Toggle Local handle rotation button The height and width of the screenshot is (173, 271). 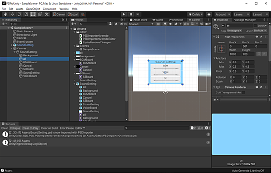point(73,14)
